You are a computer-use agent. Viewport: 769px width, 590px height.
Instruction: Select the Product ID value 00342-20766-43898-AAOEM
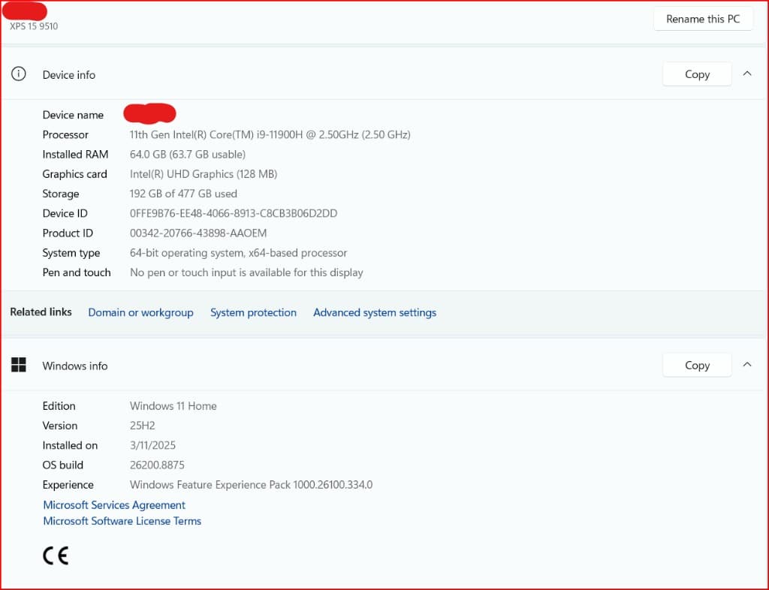pos(198,233)
